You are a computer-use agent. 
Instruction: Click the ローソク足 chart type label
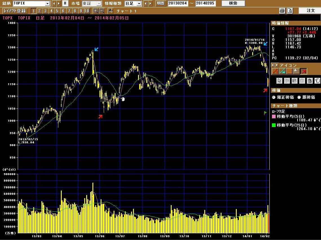point(278,111)
